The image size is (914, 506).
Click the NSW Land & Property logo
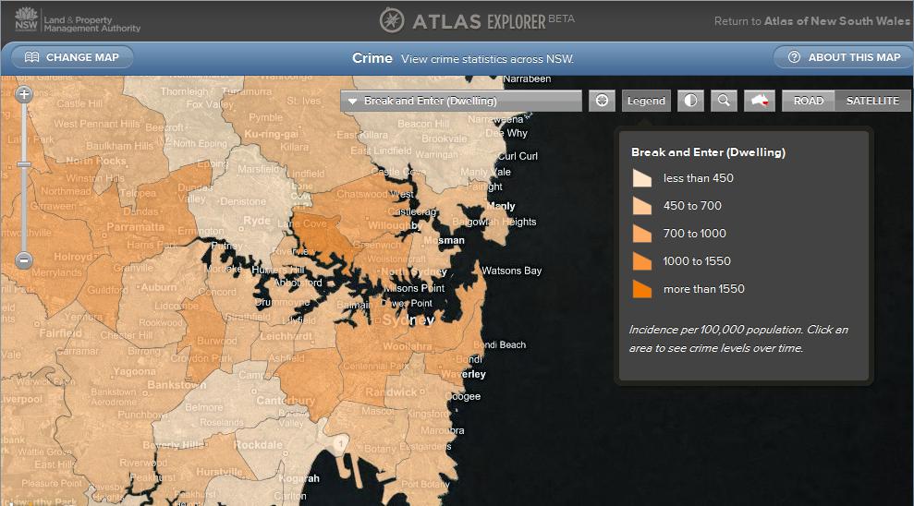78,20
